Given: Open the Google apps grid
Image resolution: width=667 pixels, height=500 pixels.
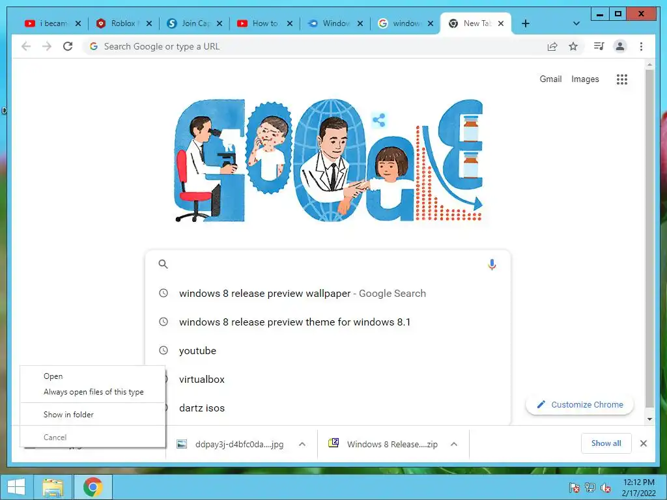Looking at the screenshot, I should [x=622, y=79].
